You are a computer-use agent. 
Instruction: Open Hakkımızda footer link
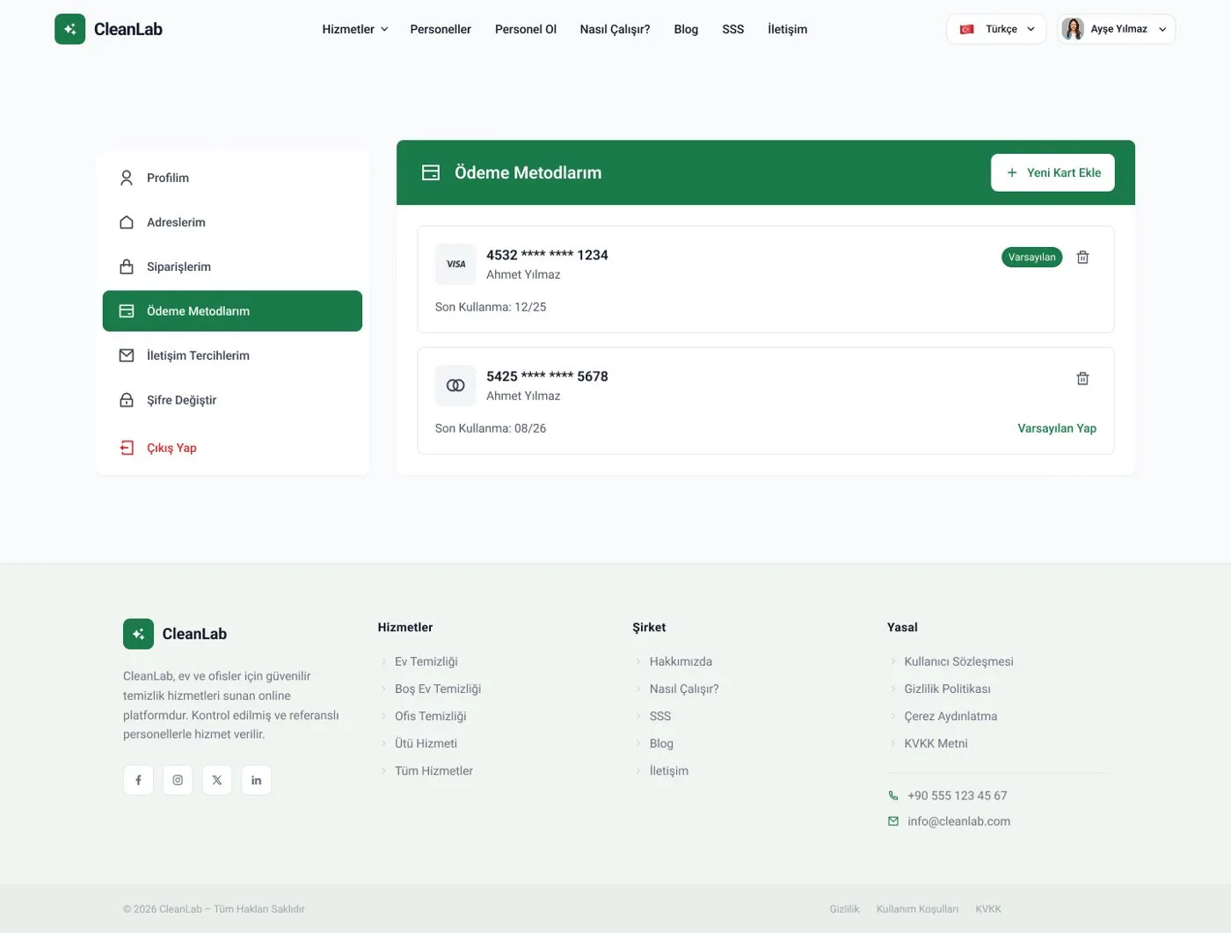click(681, 661)
